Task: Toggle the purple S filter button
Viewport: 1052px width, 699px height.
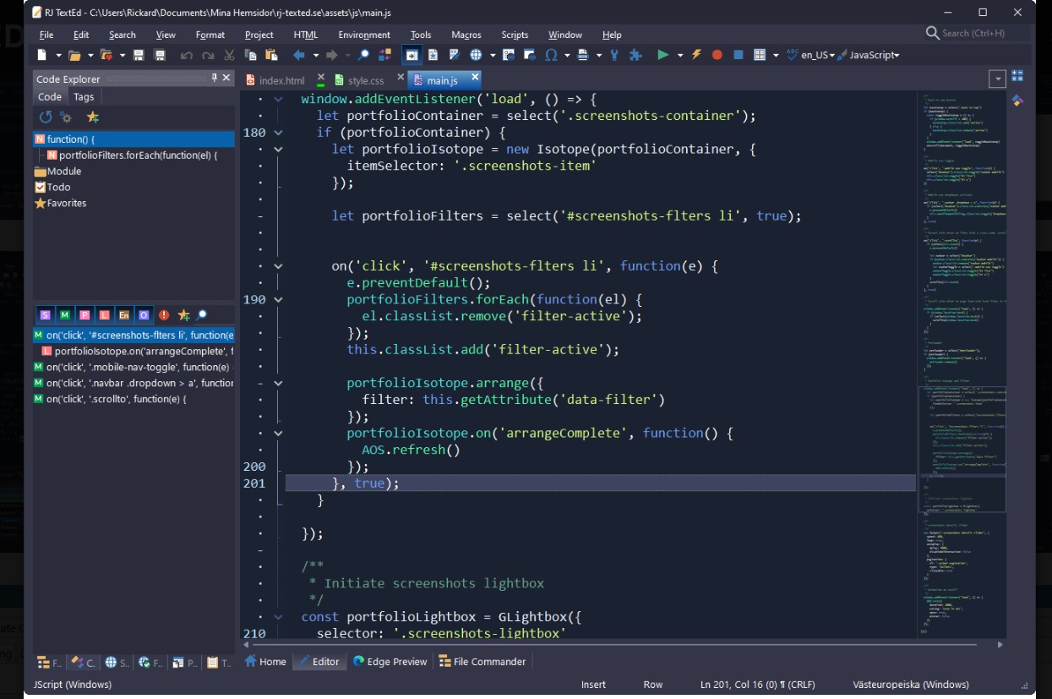Action: pos(45,315)
